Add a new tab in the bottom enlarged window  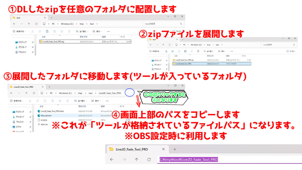coord(175,149)
